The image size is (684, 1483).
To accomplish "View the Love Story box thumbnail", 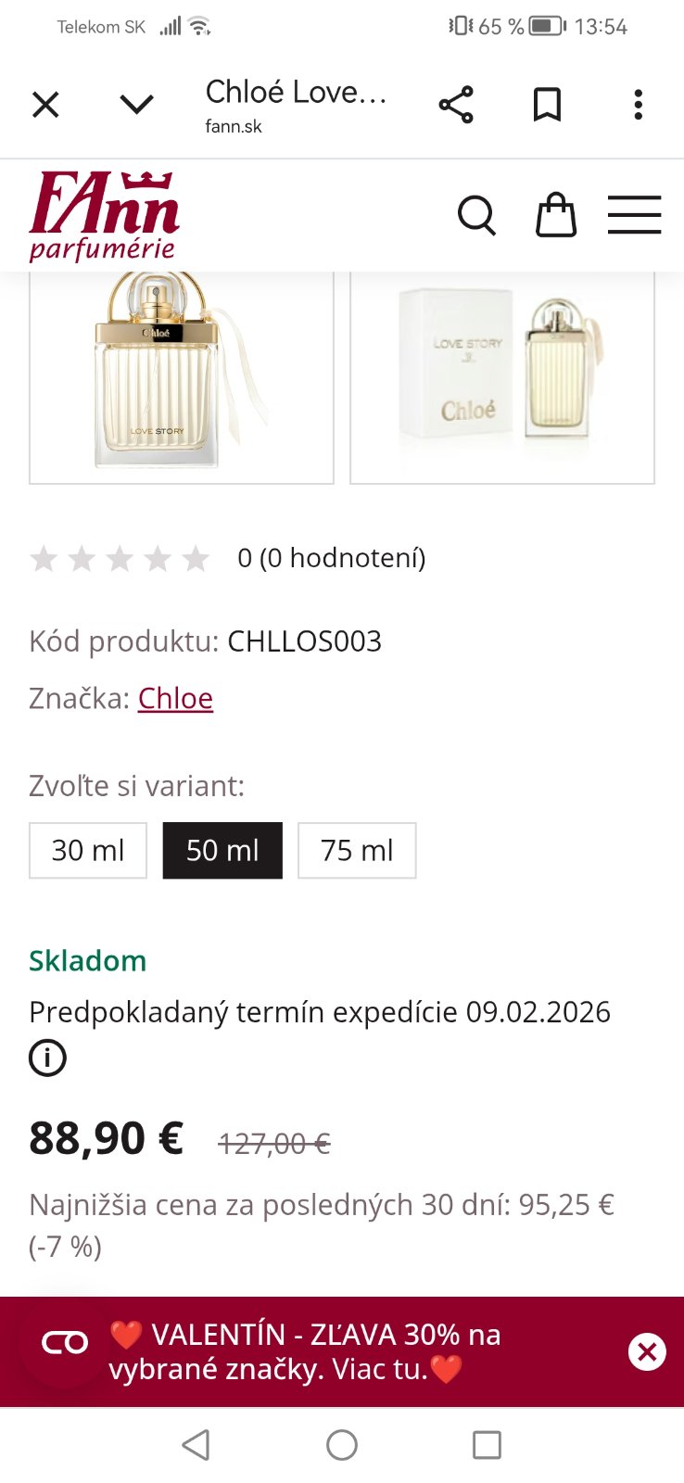I will pyautogui.click(x=502, y=377).
